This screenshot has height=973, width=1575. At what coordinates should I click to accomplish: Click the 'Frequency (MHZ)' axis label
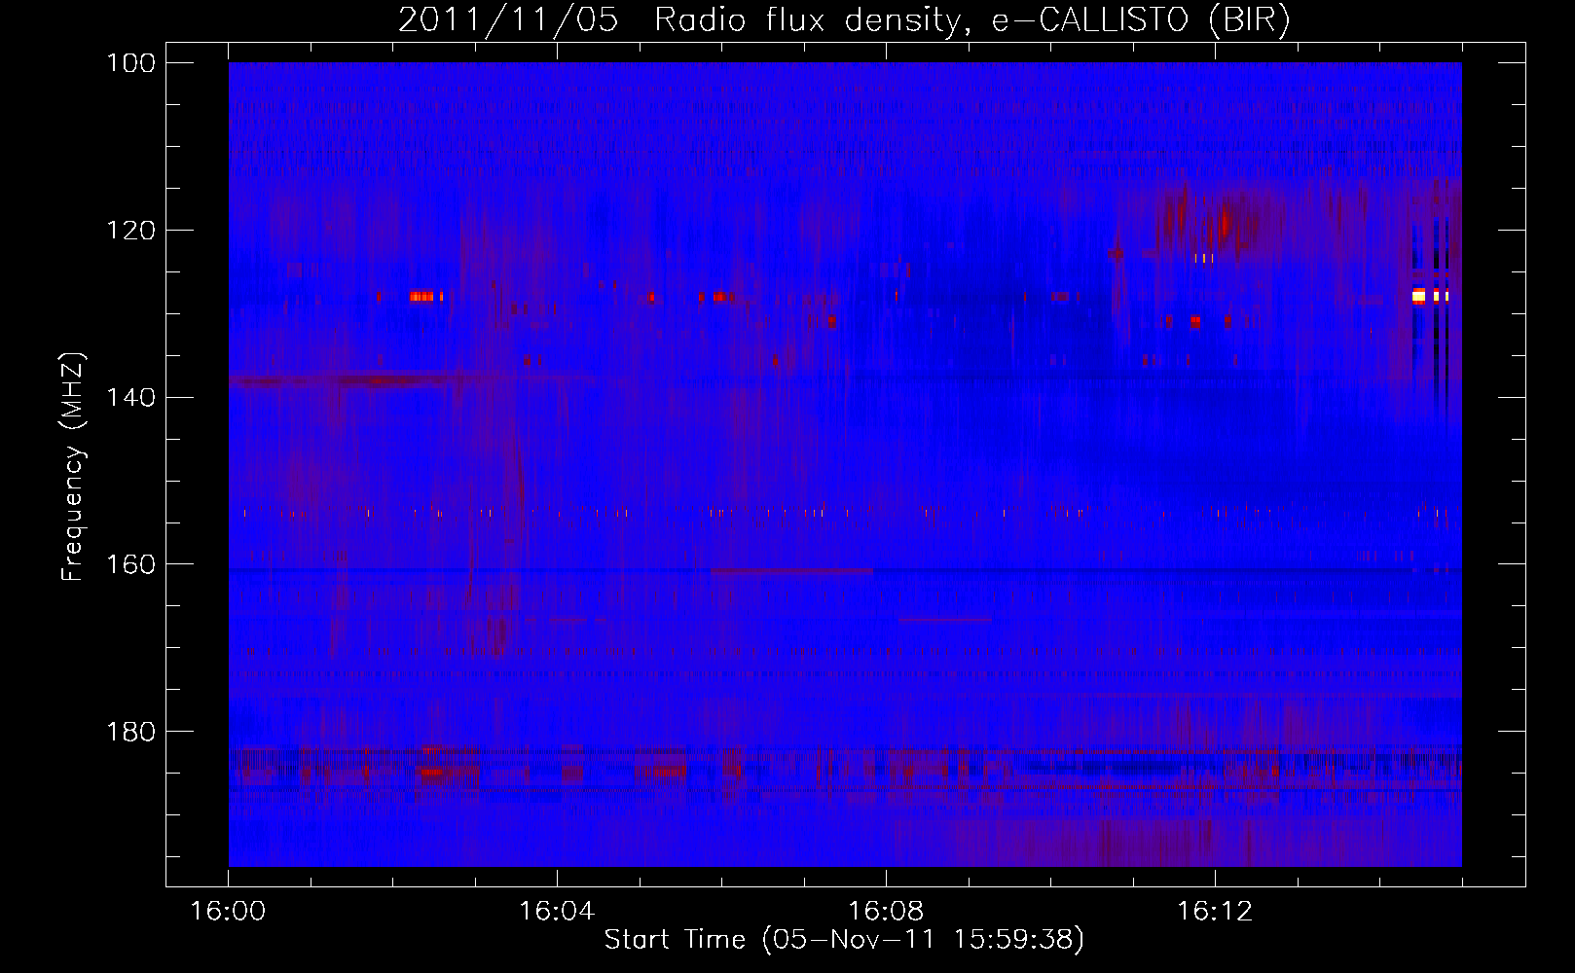pyautogui.click(x=73, y=466)
